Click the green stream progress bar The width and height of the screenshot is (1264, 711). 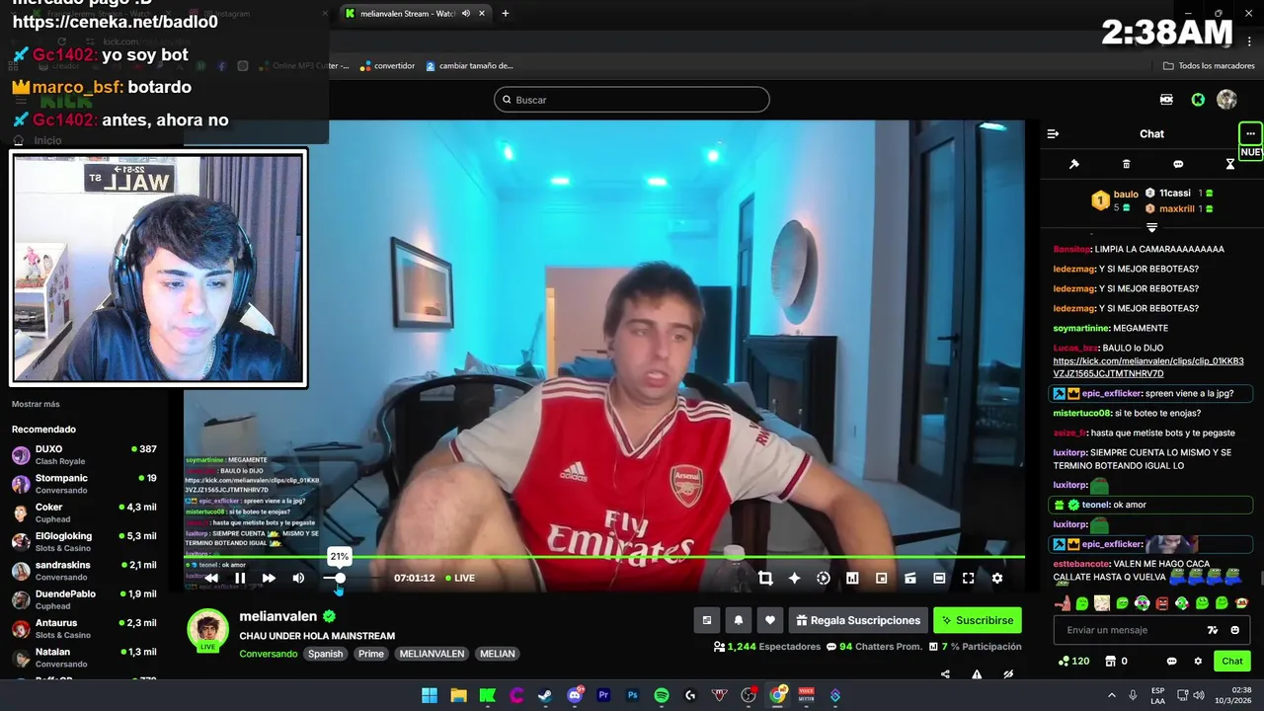[604, 557]
